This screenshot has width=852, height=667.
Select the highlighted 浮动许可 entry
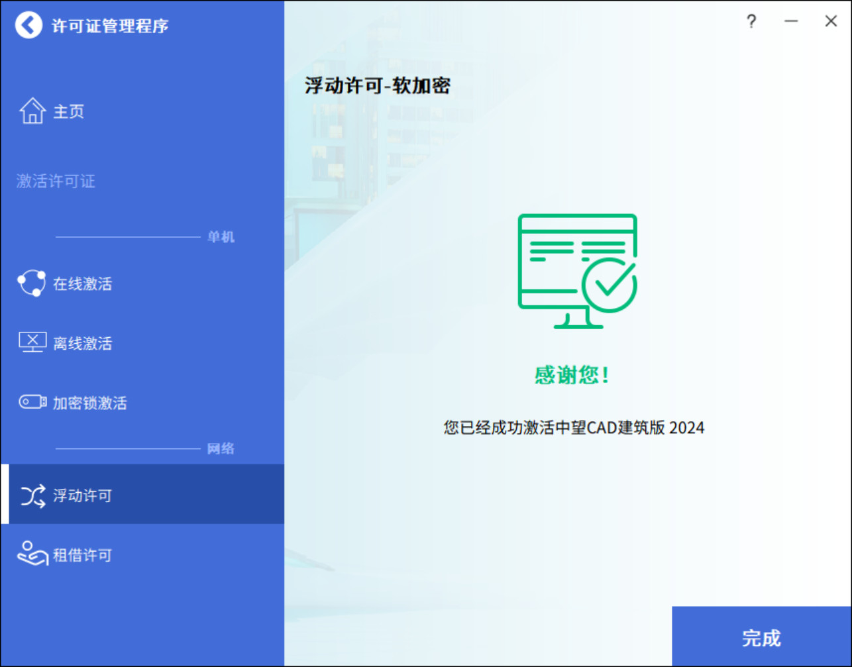(x=82, y=495)
